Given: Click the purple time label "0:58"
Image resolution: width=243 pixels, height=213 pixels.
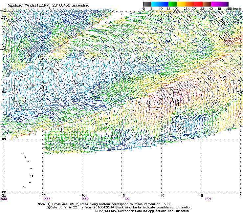Looking at the screenshot, I should [x=47, y=199].
